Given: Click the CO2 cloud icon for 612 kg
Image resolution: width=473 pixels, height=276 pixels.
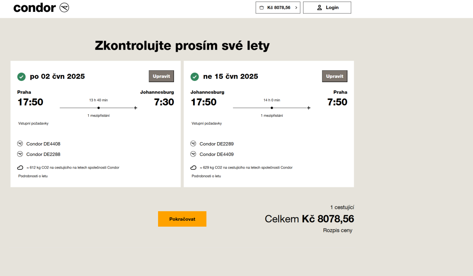Looking at the screenshot, I should 20,167.
